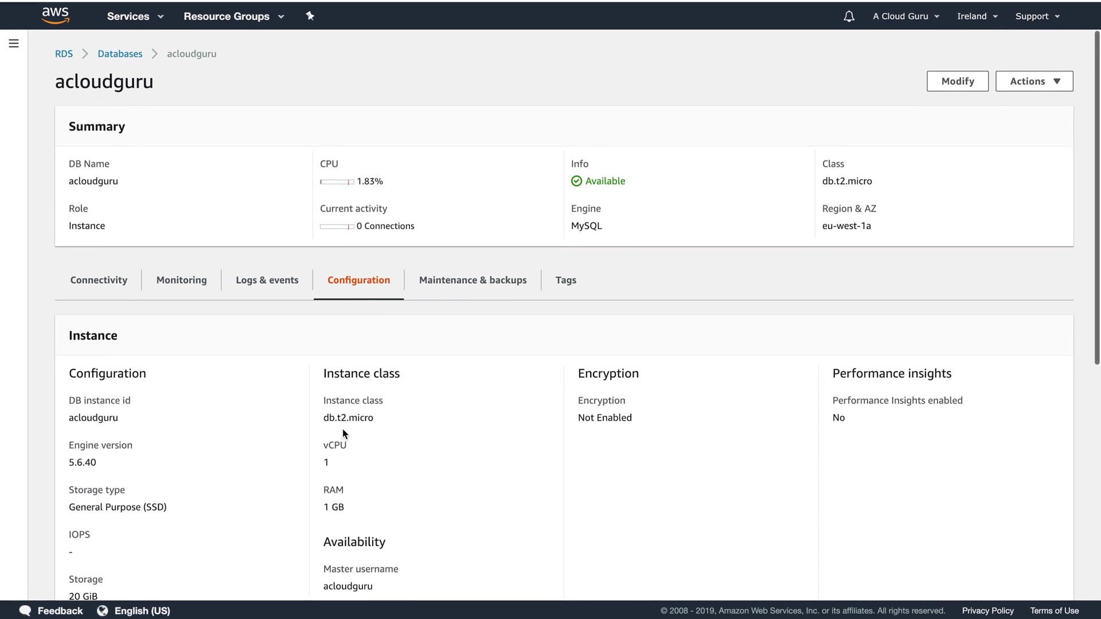Click the globe language icon
The height and width of the screenshot is (619, 1101).
click(103, 610)
